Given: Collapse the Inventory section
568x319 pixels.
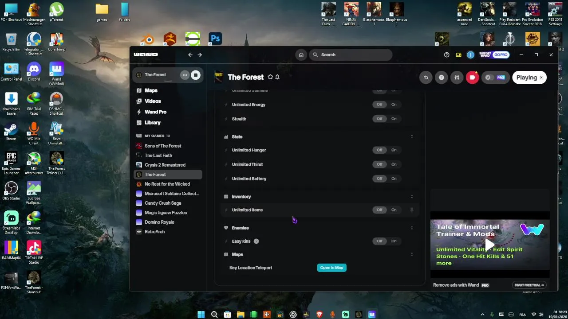Looking at the screenshot, I should [x=412, y=197].
